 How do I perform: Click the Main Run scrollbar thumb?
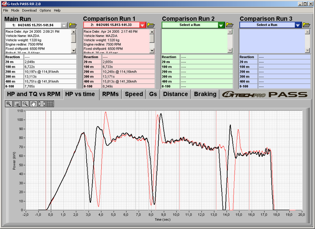[x=74, y=38]
